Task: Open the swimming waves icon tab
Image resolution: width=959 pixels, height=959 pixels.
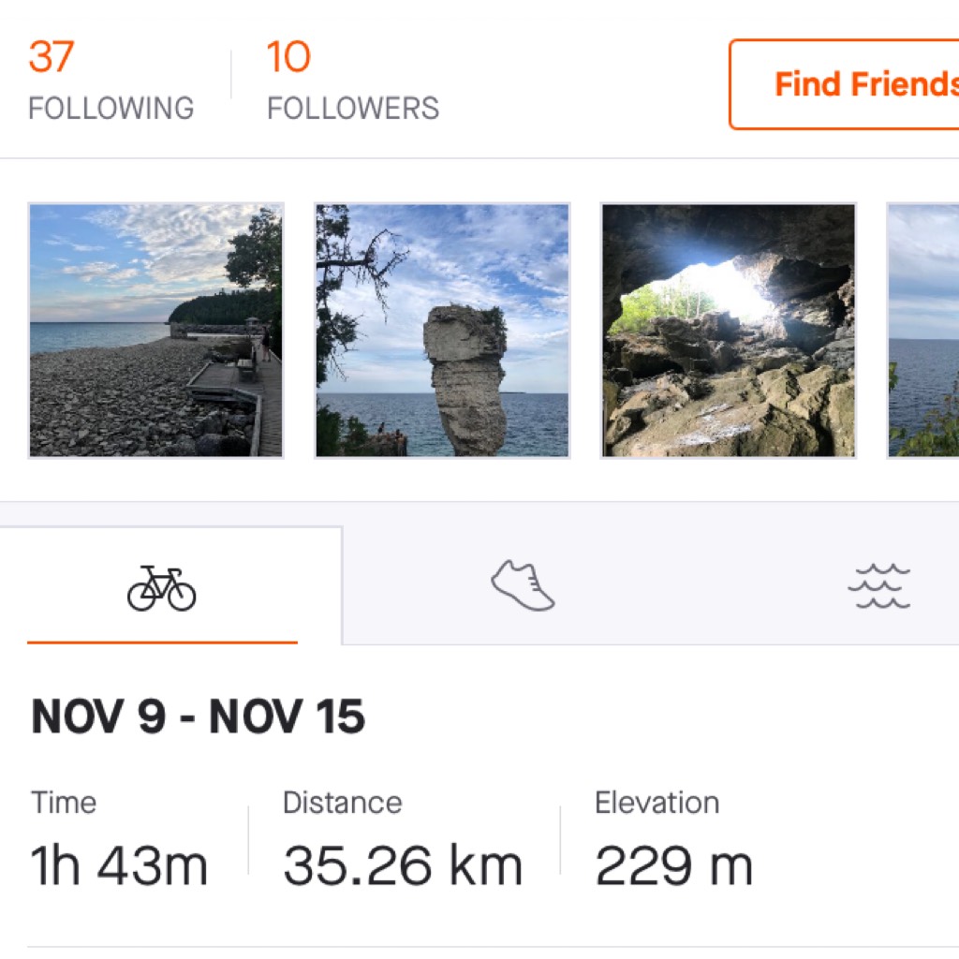Action: pyautogui.click(x=878, y=587)
